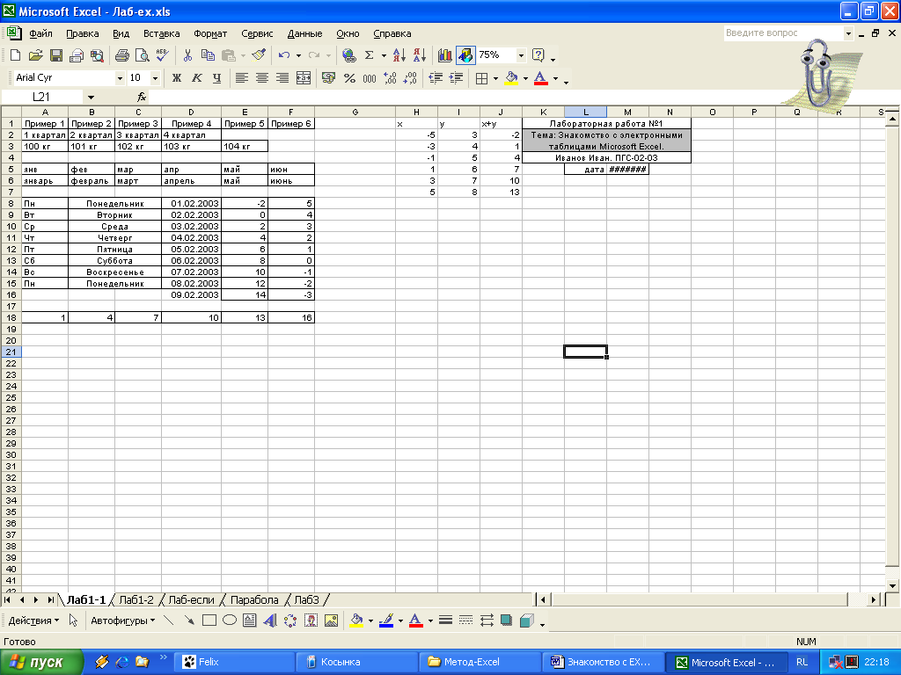Expand the Borders dropdown arrow
The height and width of the screenshot is (675, 901).
coord(495,78)
